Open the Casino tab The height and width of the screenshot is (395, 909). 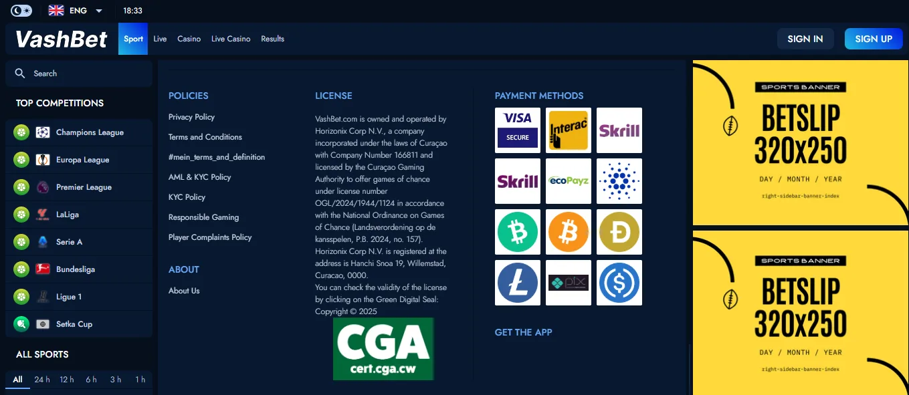click(189, 39)
